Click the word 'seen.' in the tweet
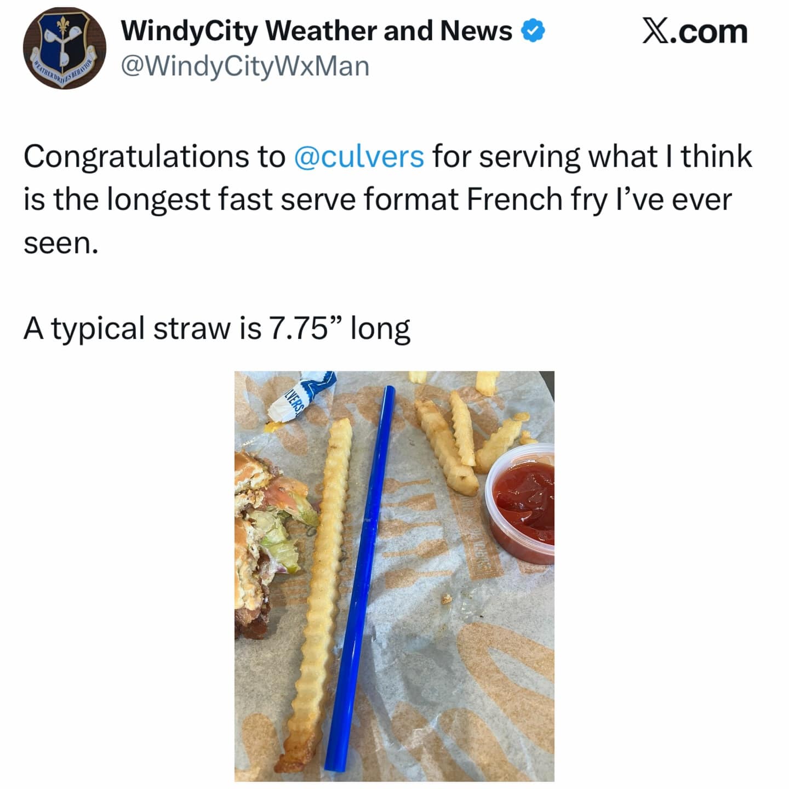Image resolution: width=789 pixels, height=789 pixels. [x=61, y=243]
